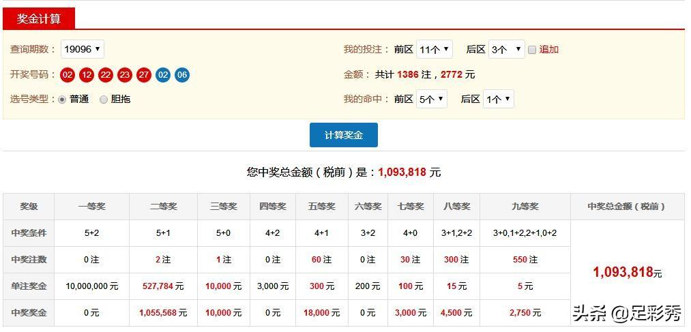This screenshot has width=691, height=332.
Task: Click the 五等奖 column header
Action: (322, 207)
